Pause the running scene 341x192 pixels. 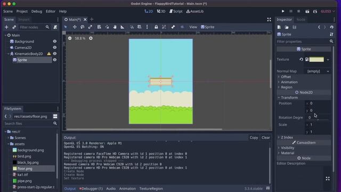291,11
